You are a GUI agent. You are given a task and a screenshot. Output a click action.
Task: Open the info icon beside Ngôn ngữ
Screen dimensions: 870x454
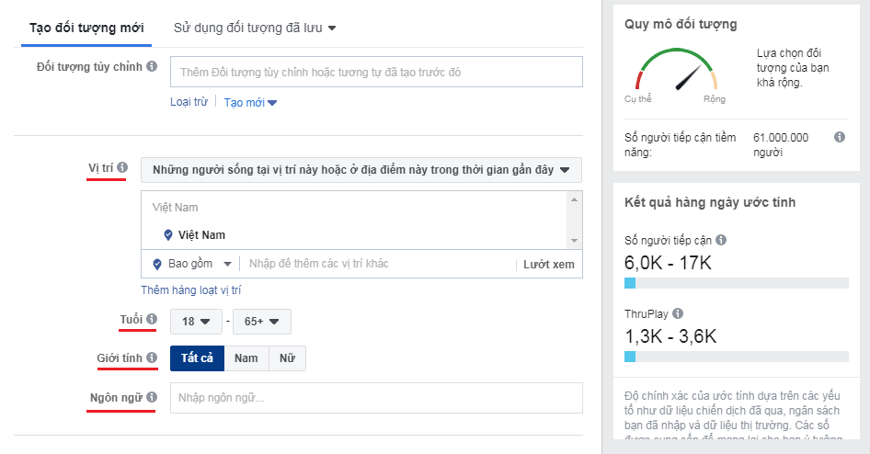coord(152,397)
